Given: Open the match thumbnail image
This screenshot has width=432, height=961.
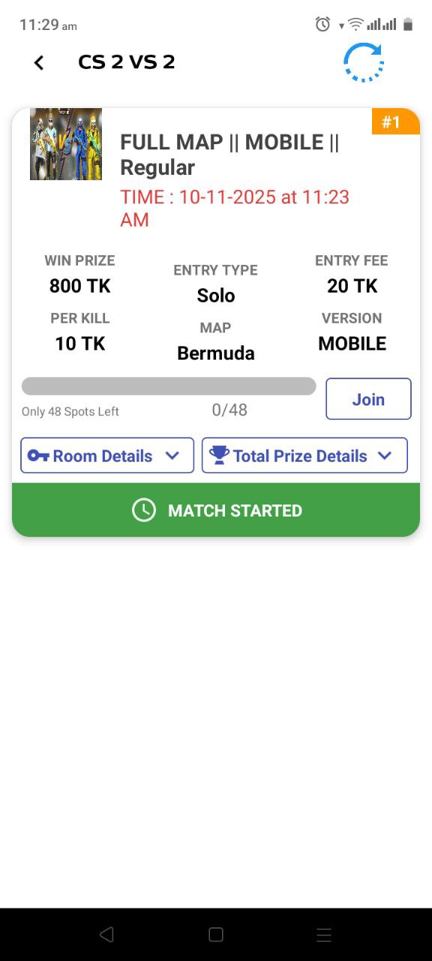Looking at the screenshot, I should point(66,144).
